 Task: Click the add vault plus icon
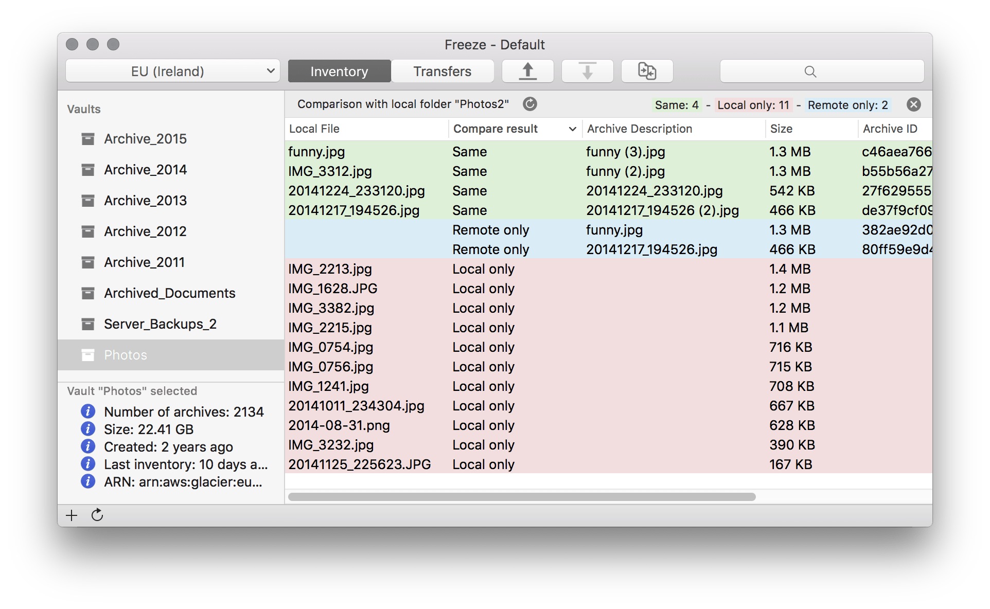pos(72,515)
